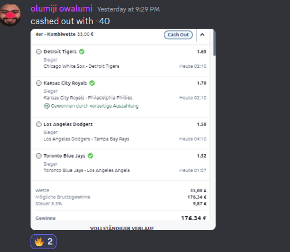Image resolution: width=290 pixels, height=252 pixels.
Task: Open the Vollständiger Verlauf link
Action: [x=122, y=228]
